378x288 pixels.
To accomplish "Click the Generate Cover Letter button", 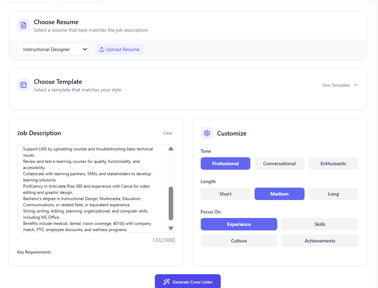I will pyautogui.click(x=188, y=281).
